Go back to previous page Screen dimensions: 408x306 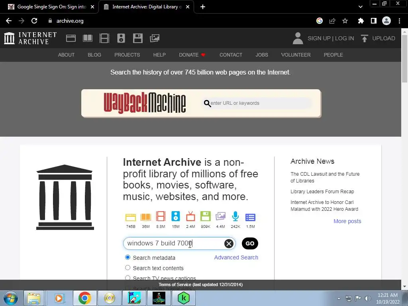point(9,21)
